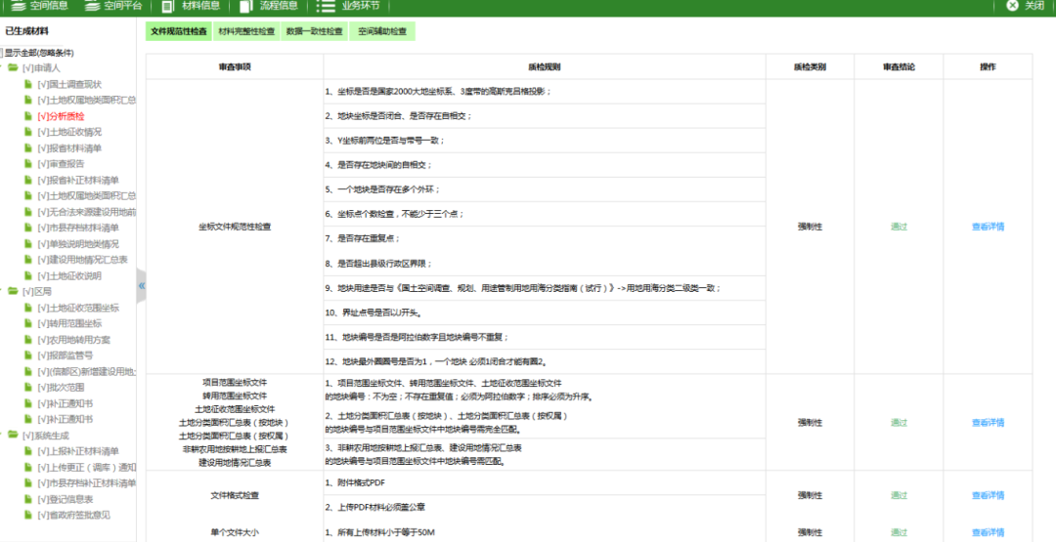The height and width of the screenshot is (542, 1056).
Task: Click 查看详情 for 项目范围坐标文件 row
Action: [x=988, y=422]
